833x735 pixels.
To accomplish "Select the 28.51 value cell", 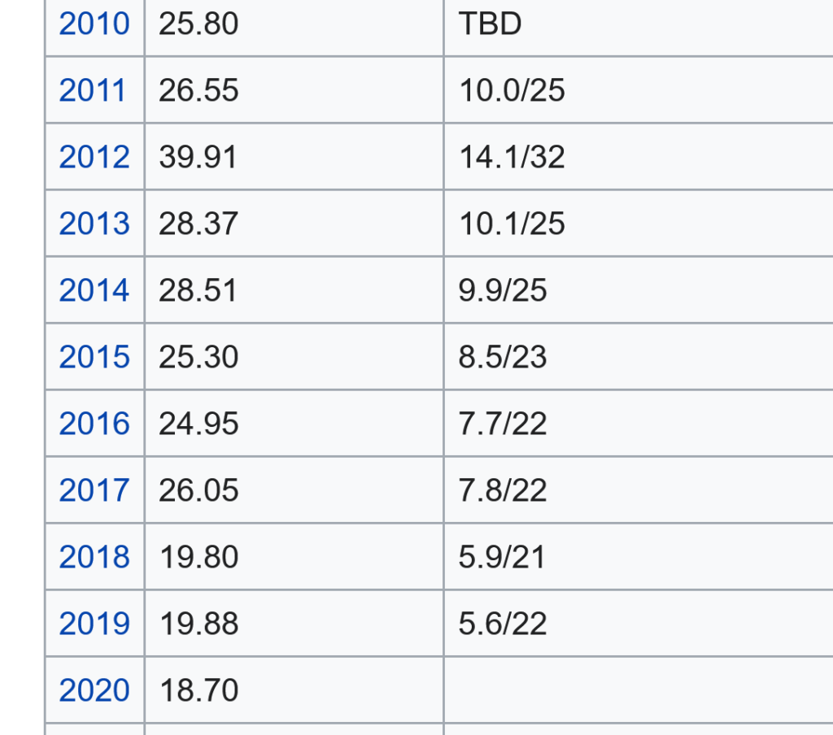I will coord(198,290).
